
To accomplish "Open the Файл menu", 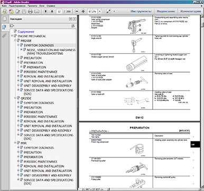I will [4, 6].
